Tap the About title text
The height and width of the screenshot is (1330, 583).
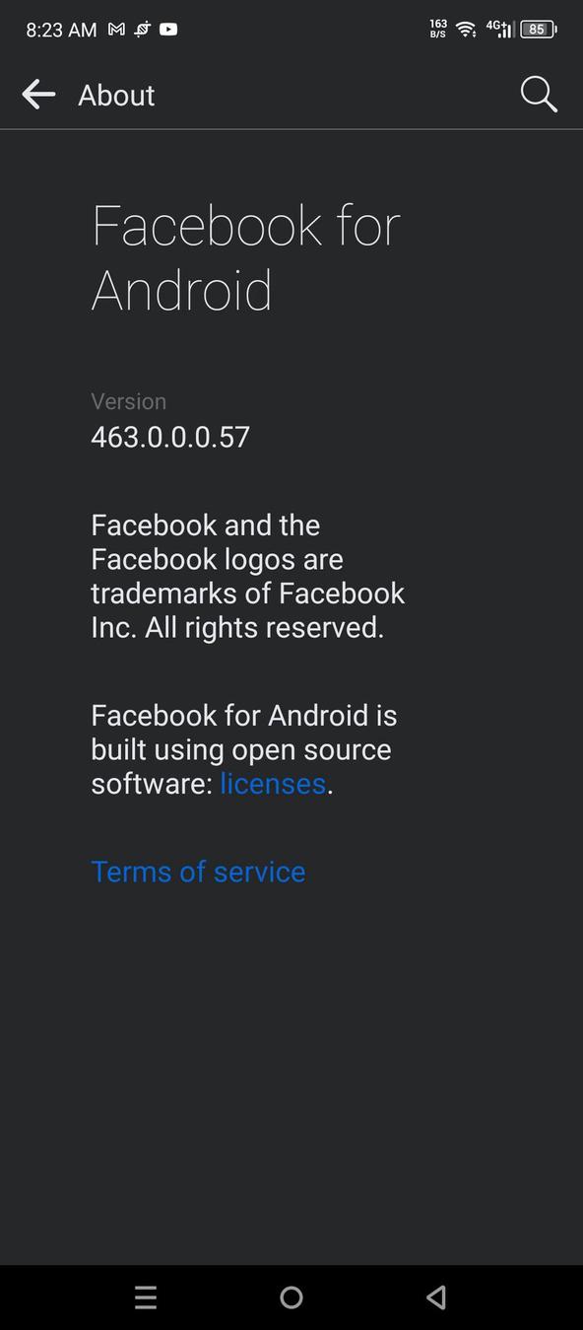[115, 95]
